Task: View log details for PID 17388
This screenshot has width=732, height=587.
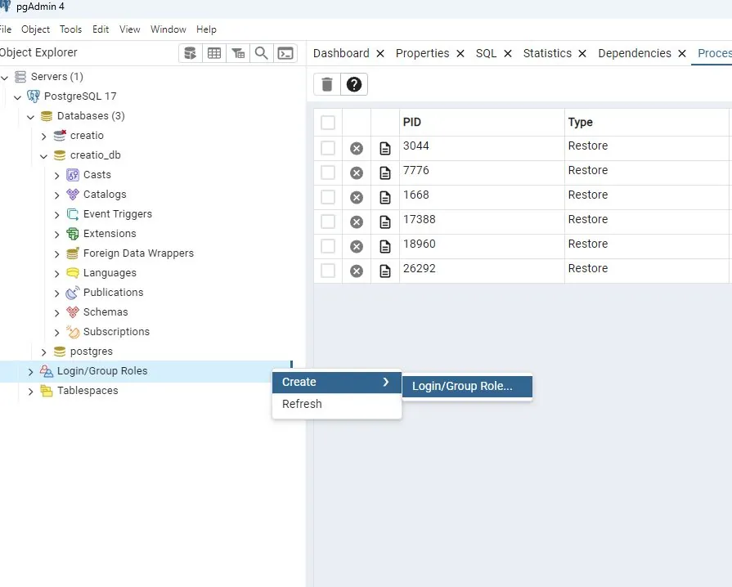Action: point(385,222)
